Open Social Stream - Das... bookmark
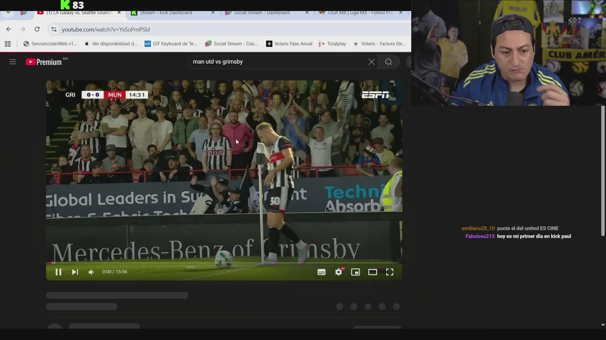 pyautogui.click(x=231, y=44)
